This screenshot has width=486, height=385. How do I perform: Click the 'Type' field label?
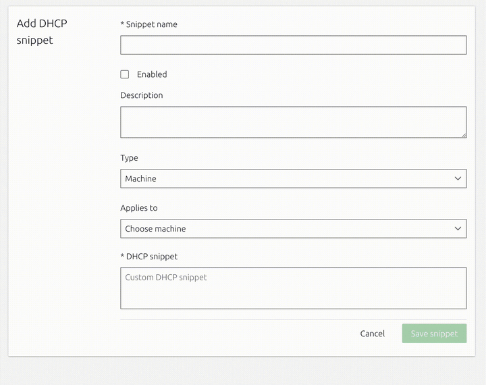[x=129, y=158]
